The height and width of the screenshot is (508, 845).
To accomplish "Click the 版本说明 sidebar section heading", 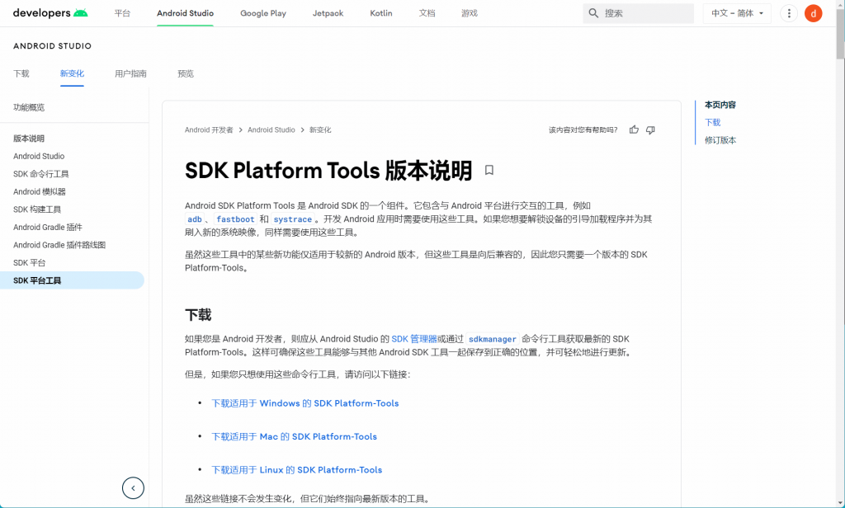I will pos(29,139).
